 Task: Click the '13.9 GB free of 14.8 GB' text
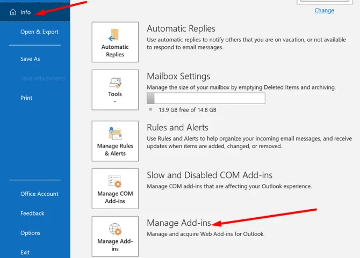pos(188,110)
